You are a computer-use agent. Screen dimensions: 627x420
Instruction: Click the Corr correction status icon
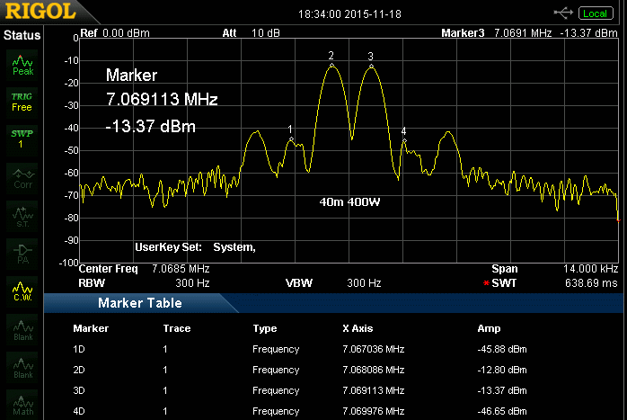click(x=22, y=176)
